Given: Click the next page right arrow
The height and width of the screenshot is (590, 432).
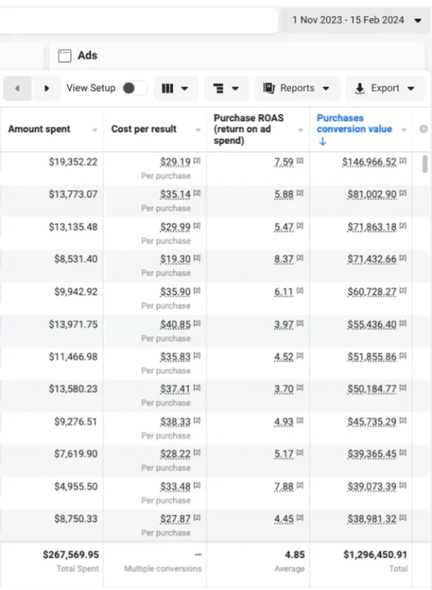Looking at the screenshot, I should [46, 89].
